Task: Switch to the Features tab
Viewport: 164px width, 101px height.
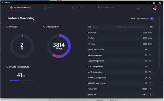Action: pyautogui.click(x=49, y=7)
